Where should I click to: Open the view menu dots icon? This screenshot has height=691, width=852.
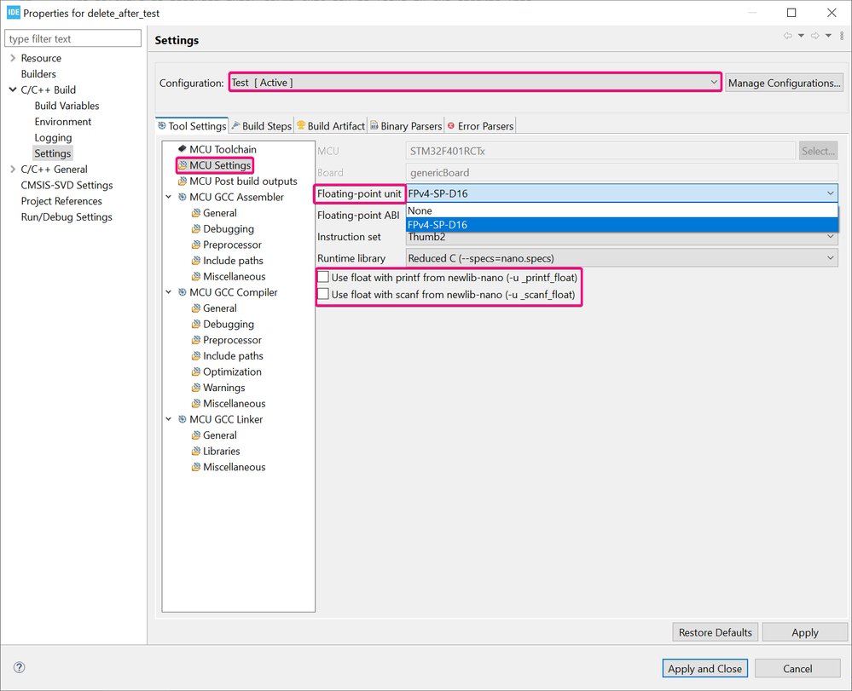[x=842, y=36]
